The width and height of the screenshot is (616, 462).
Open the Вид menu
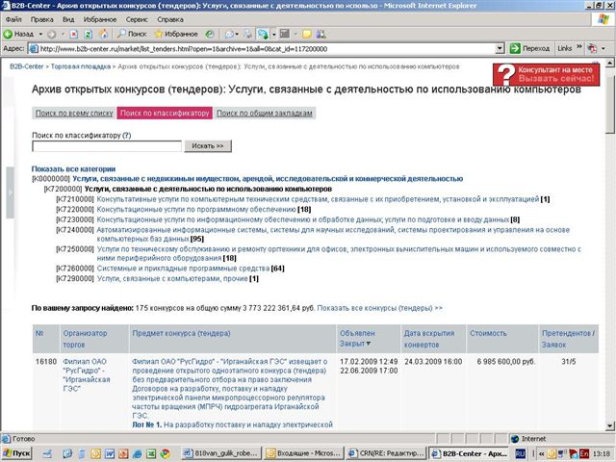[x=68, y=19]
